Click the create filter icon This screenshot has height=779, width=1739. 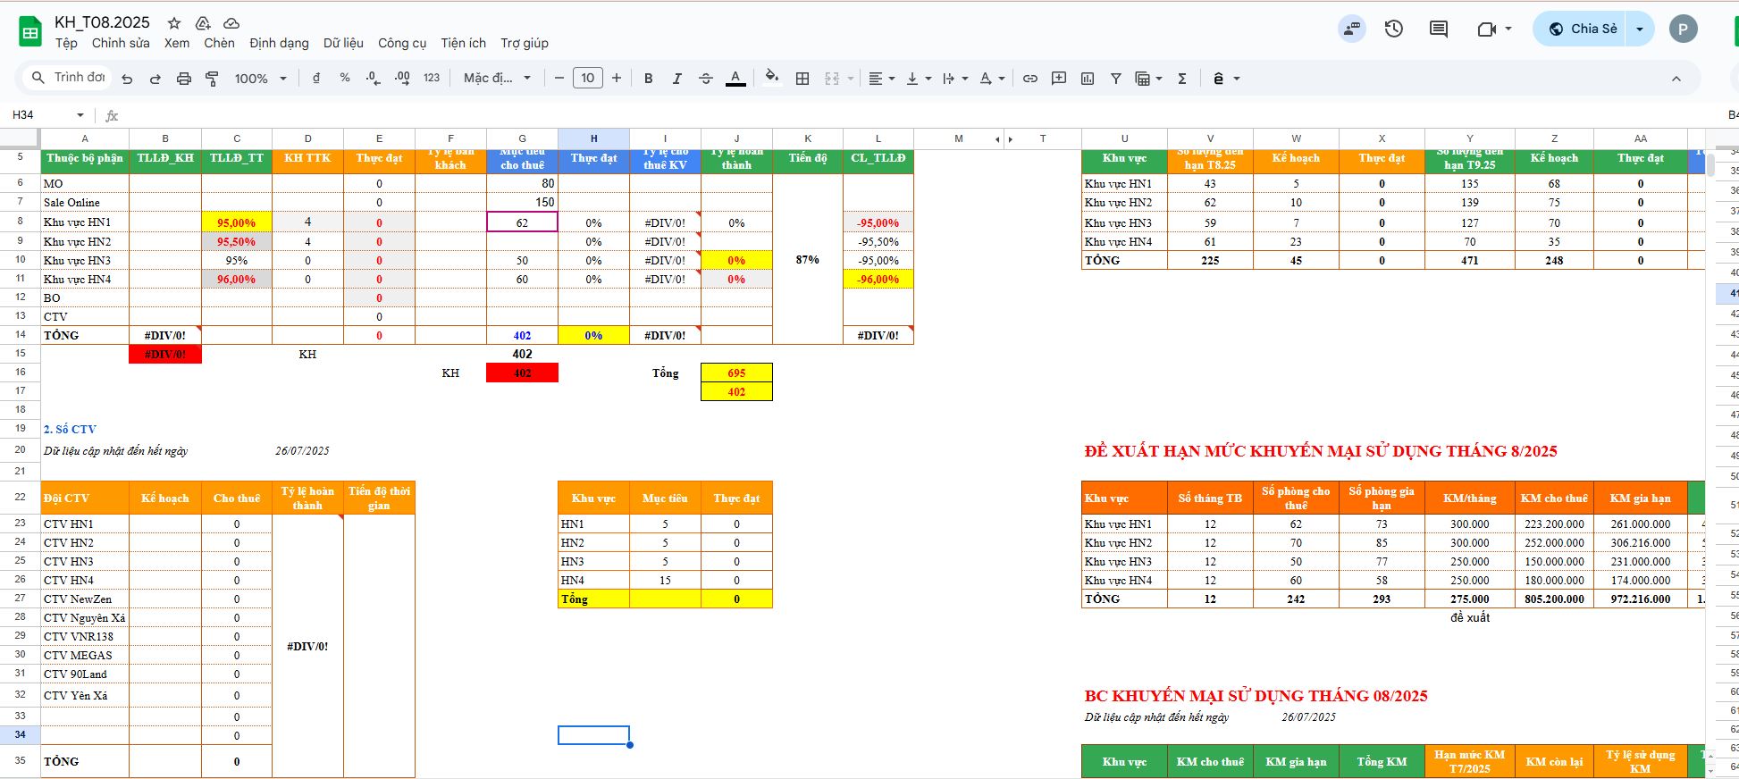pyautogui.click(x=1115, y=79)
